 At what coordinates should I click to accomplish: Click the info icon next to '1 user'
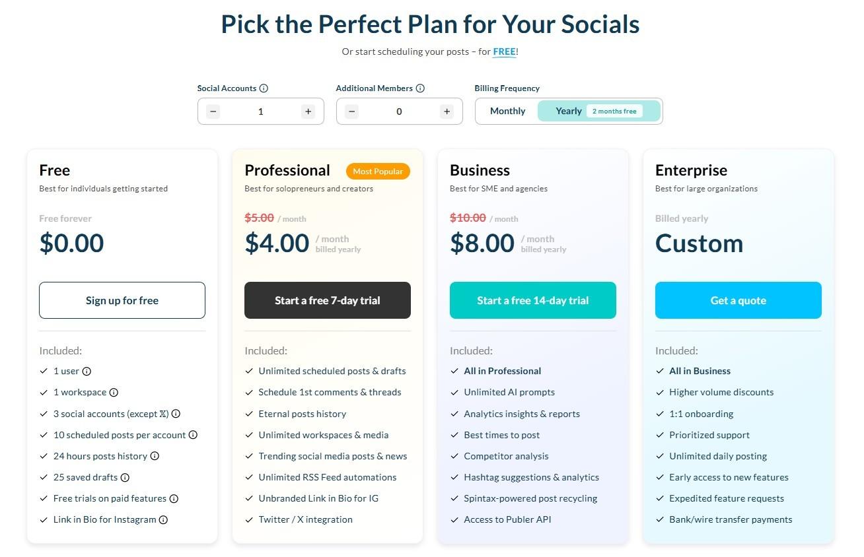(x=85, y=371)
